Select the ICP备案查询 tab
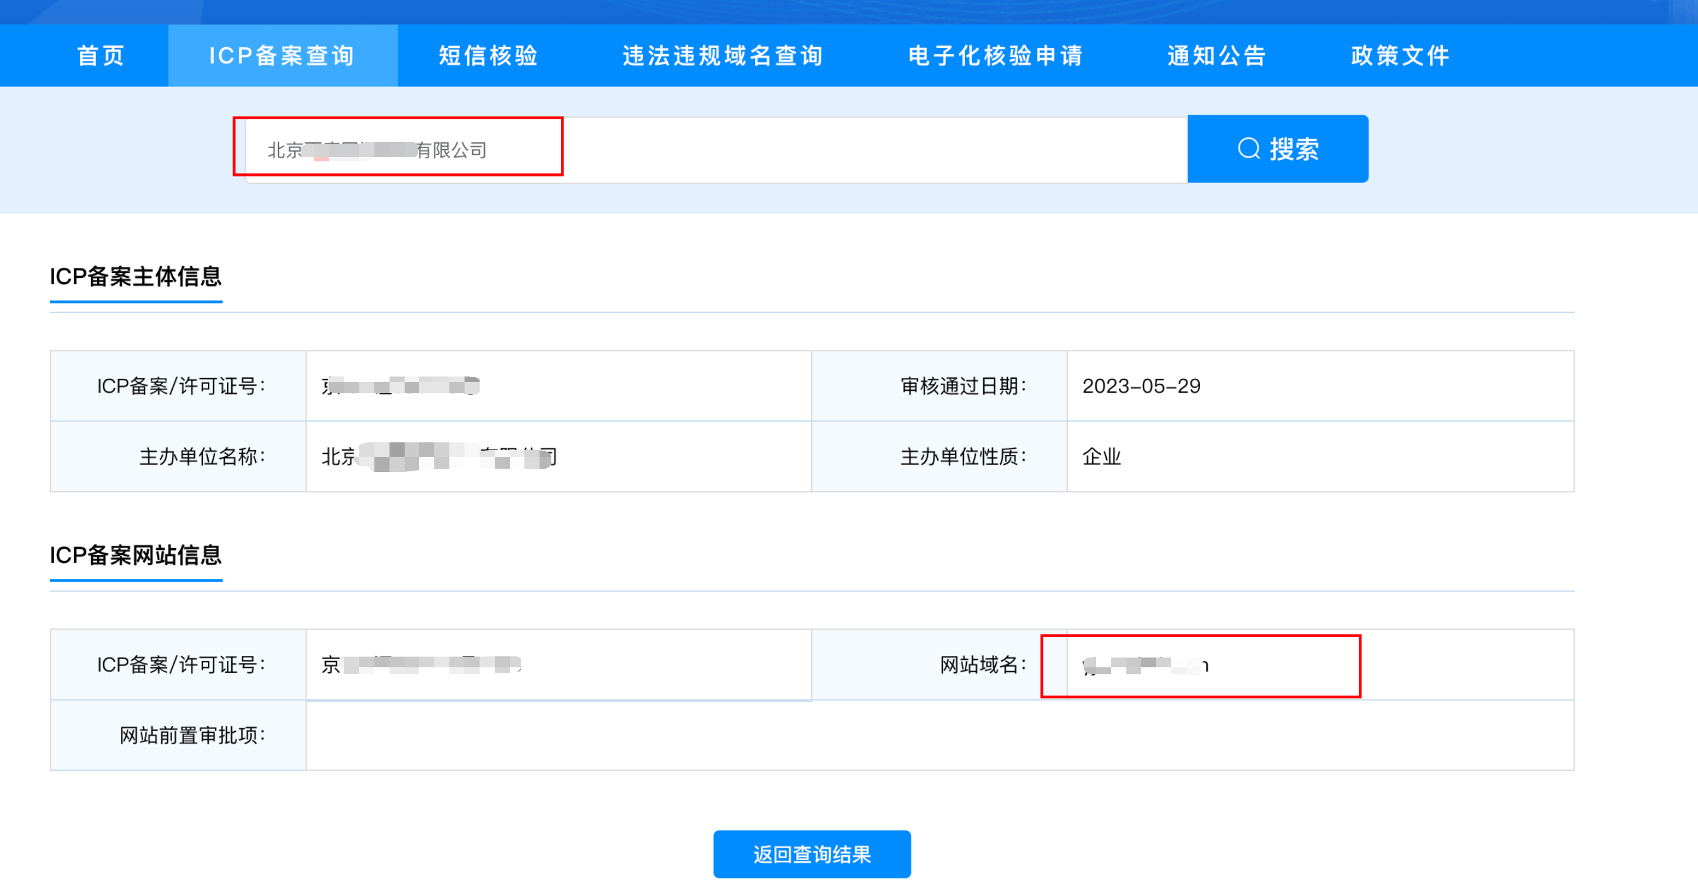Screen dimensions: 1698x891 (x=282, y=56)
